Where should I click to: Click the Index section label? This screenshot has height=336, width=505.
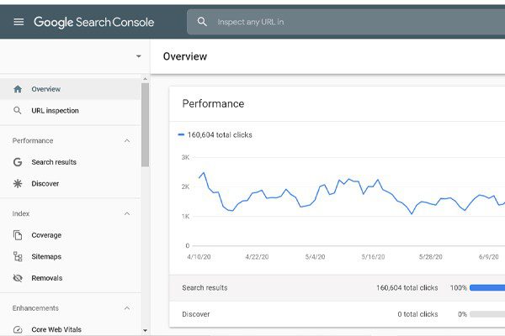(x=20, y=214)
